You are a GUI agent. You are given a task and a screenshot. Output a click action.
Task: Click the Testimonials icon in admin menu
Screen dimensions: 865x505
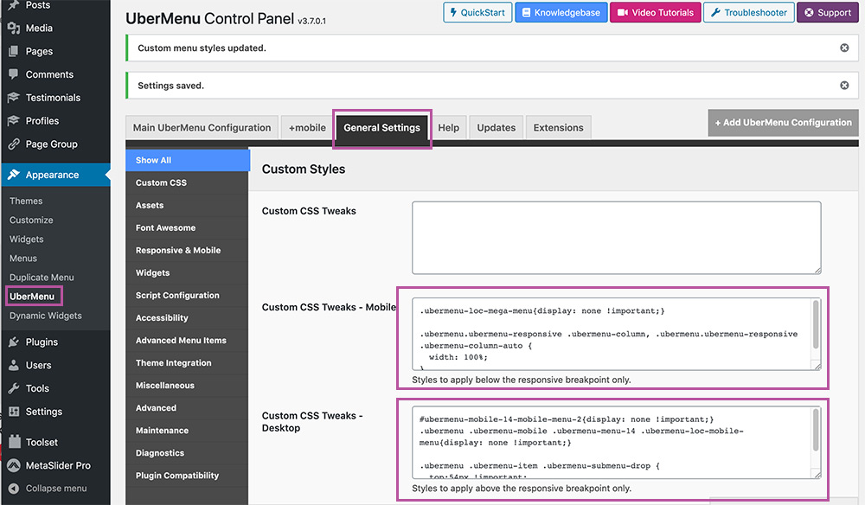(x=14, y=98)
